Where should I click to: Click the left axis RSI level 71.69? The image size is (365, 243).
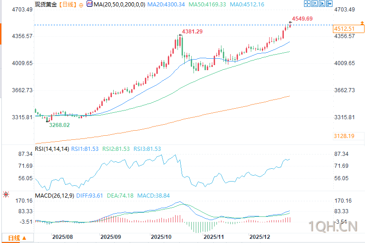(26, 166)
